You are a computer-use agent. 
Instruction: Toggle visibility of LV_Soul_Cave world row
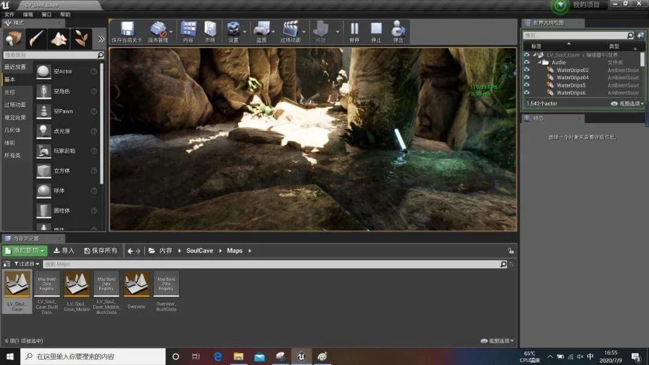click(526, 55)
